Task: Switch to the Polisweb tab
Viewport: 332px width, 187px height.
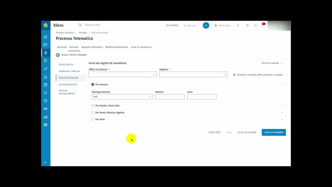Action: coord(74,47)
